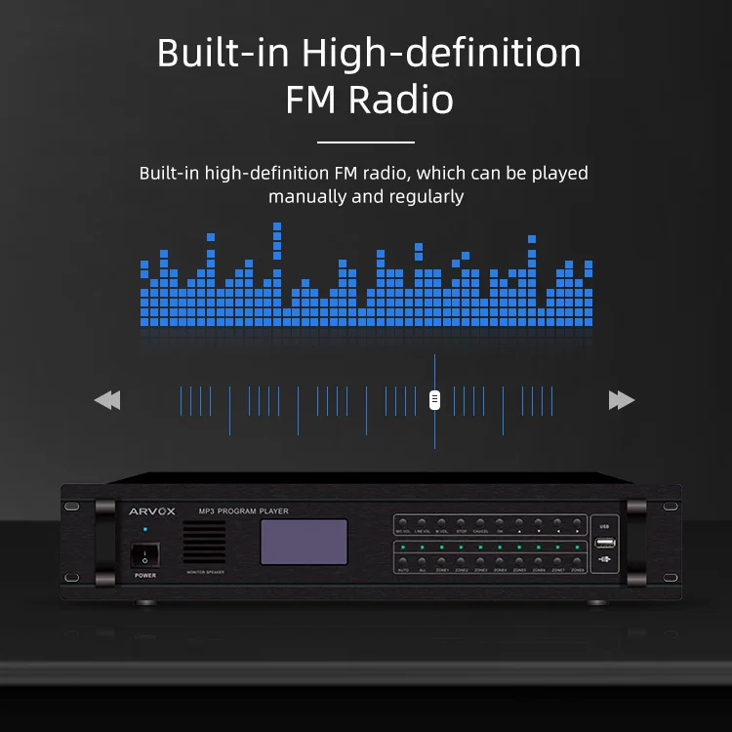
Task: Click the green LED above ALL
Action: click(x=422, y=547)
